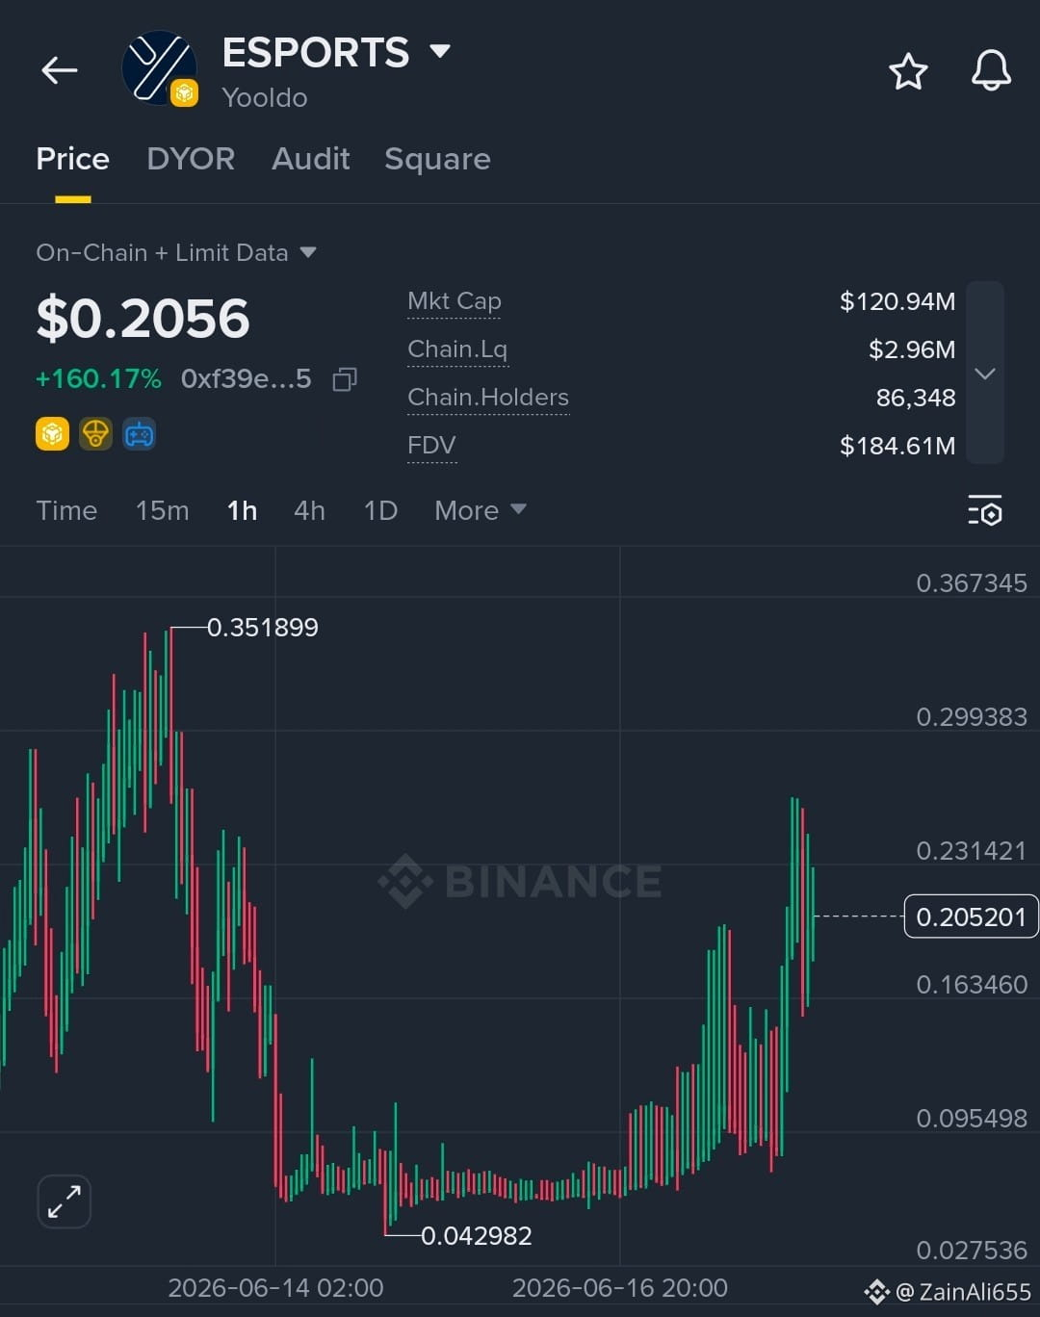Copy the 0xf39e...5 contract address
This screenshot has width=1040, height=1317.
click(x=345, y=379)
